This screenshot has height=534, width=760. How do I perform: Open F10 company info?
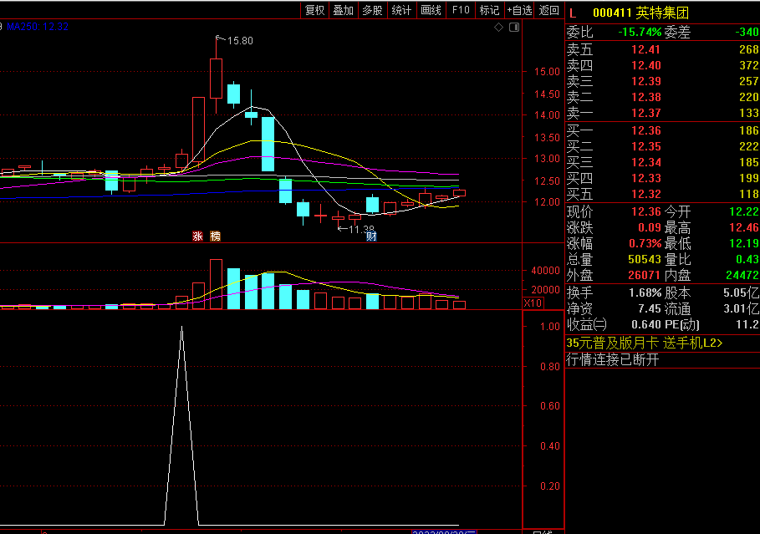click(x=461, y=10)
